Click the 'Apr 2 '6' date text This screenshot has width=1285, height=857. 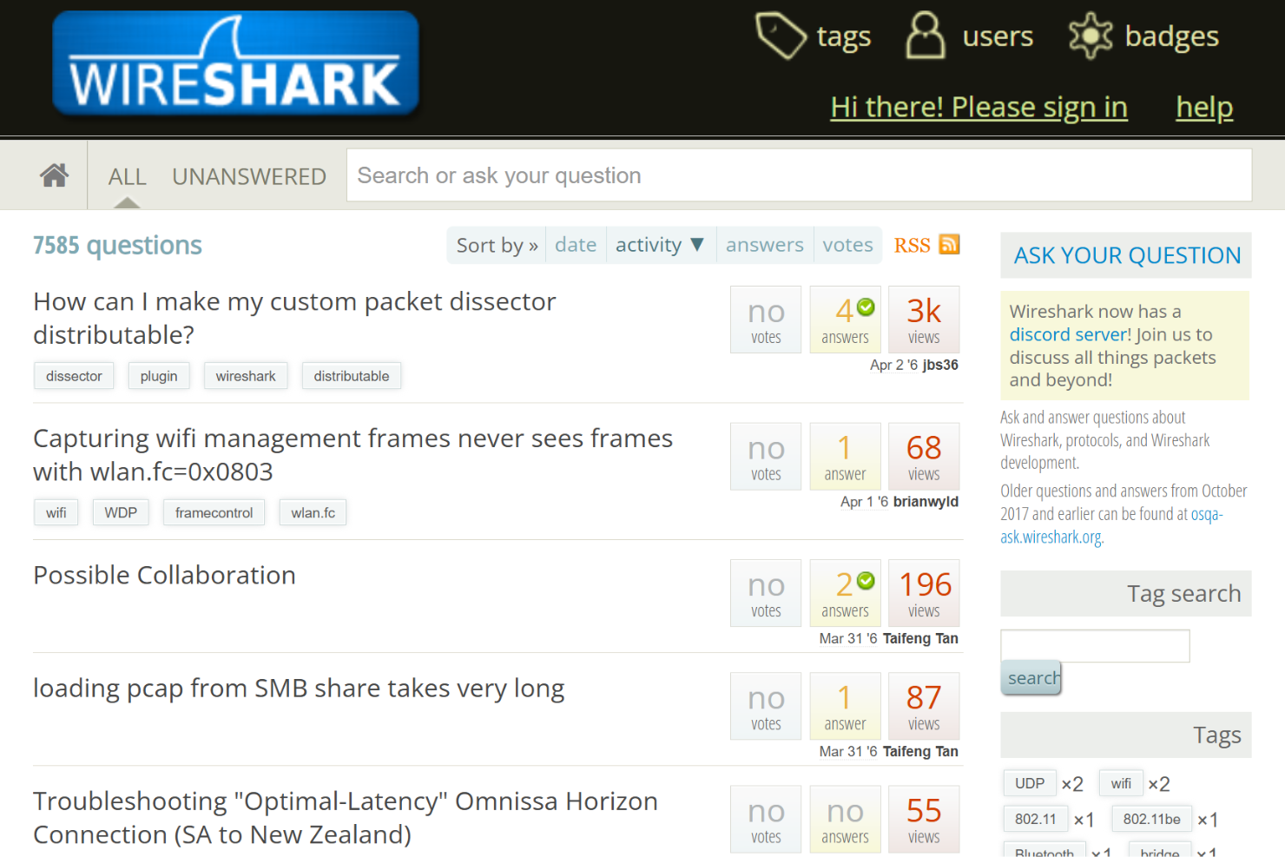point(893,365)
